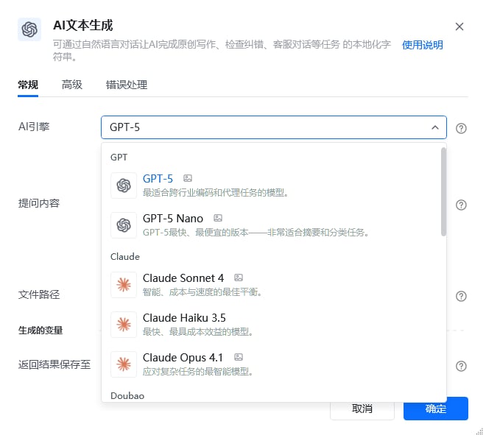
Task: Close the AI文本生成 dialog
Action: pos(459,27)
